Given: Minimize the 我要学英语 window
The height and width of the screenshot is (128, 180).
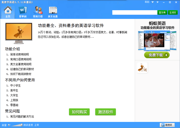Looking at the screenshot, I should (164, 2).
